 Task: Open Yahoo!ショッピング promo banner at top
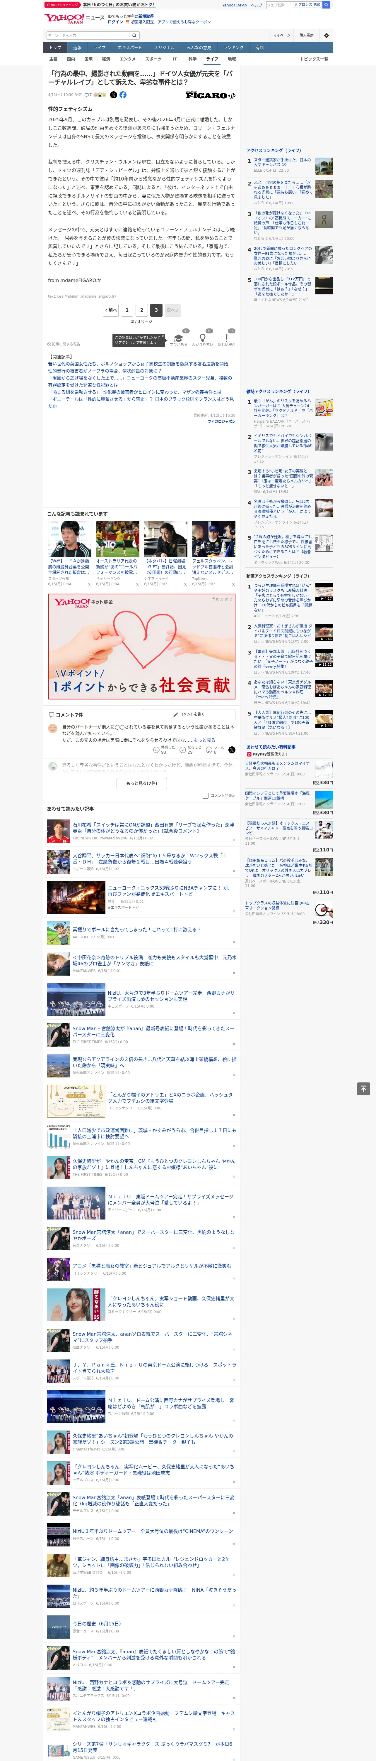tap(100, 5)
